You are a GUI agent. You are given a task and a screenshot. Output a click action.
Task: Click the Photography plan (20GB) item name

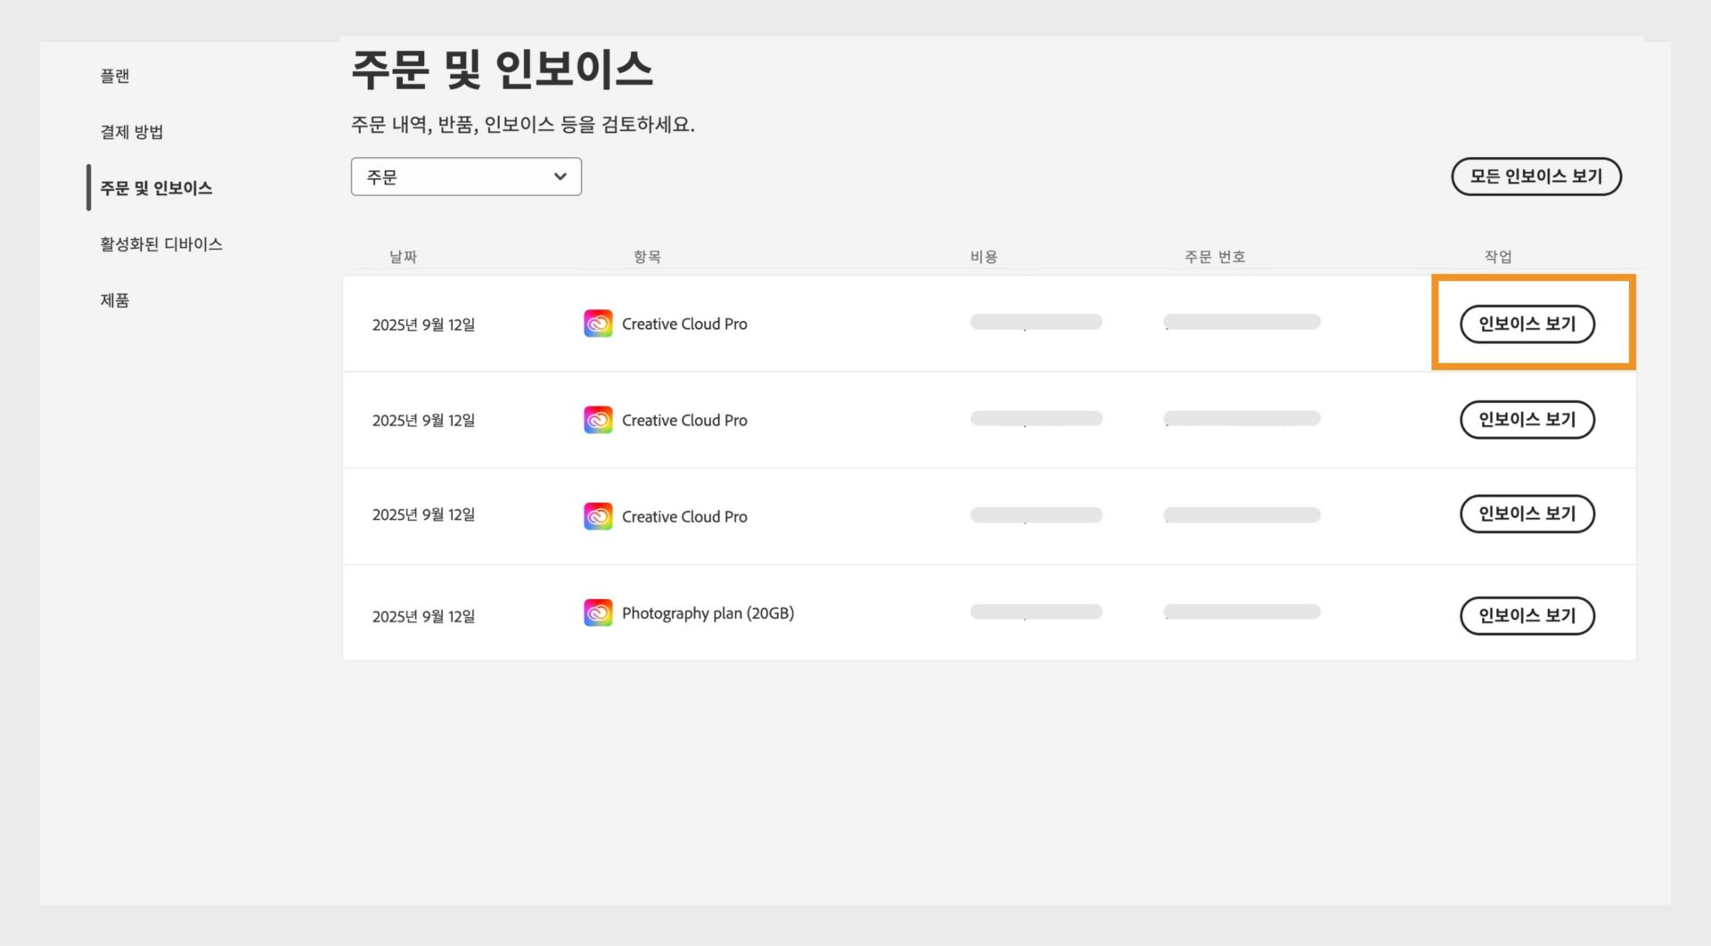(x=708, y=613)
